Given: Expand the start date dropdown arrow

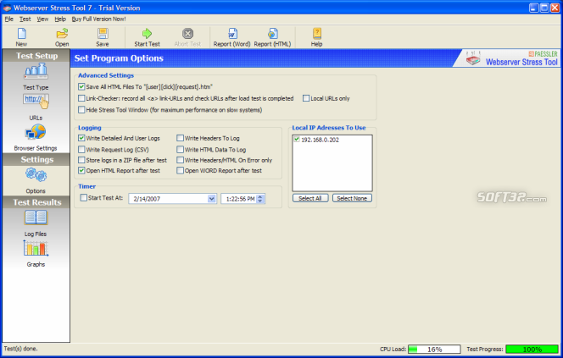Looking at the screenshot, I should coord(211,199).
